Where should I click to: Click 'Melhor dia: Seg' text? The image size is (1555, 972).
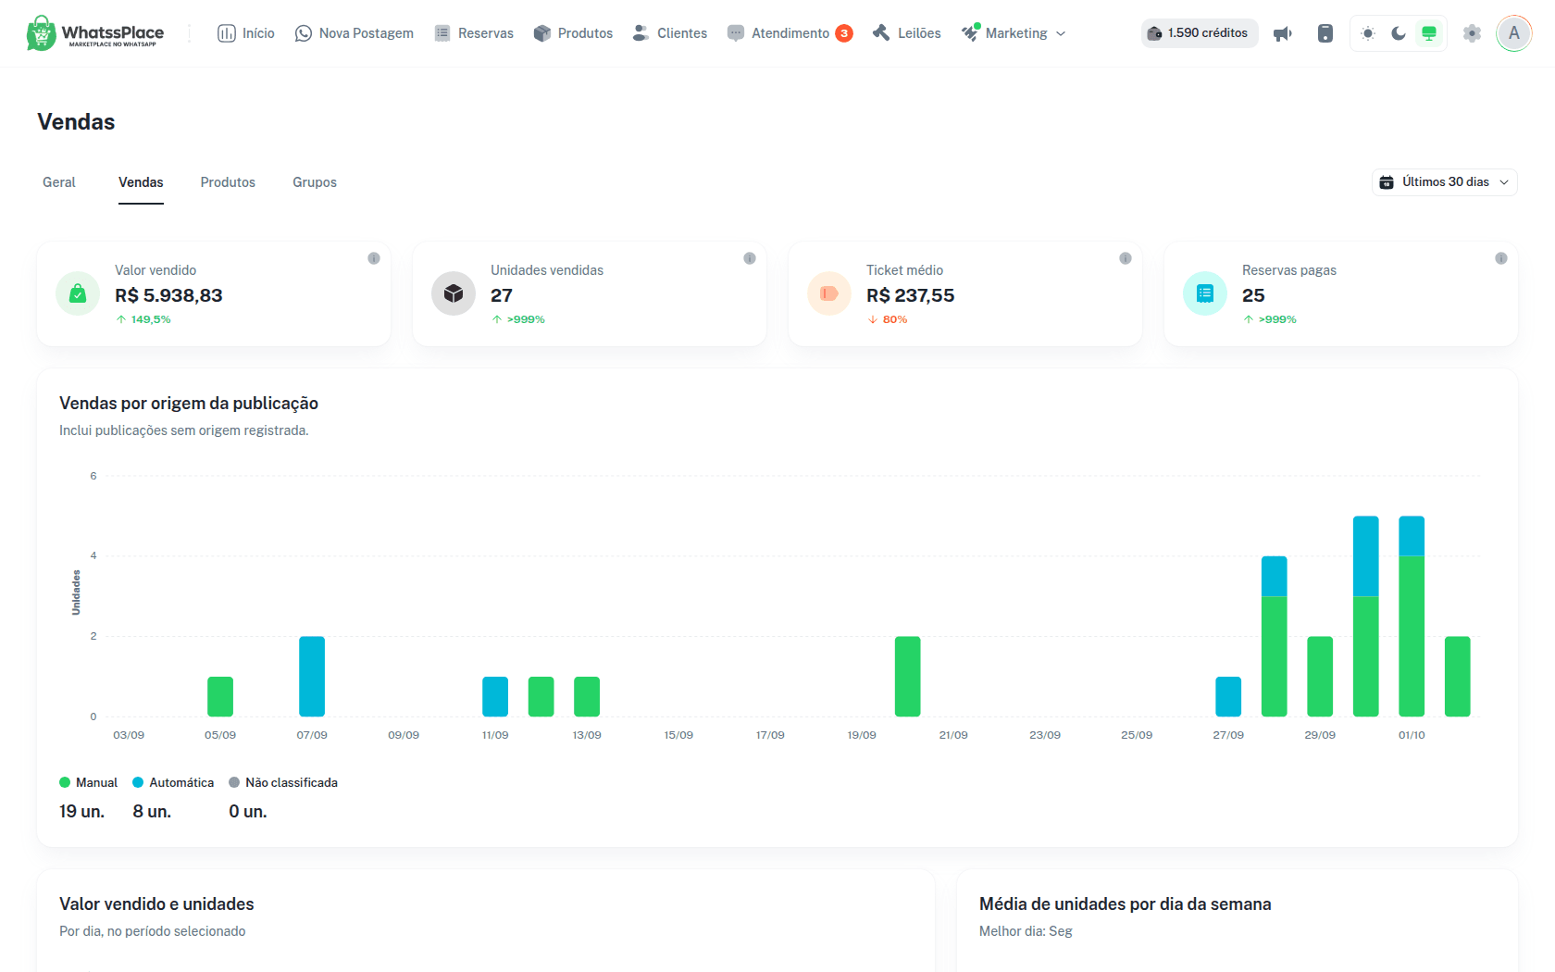pyautogui.click(x=1026, y=931)
